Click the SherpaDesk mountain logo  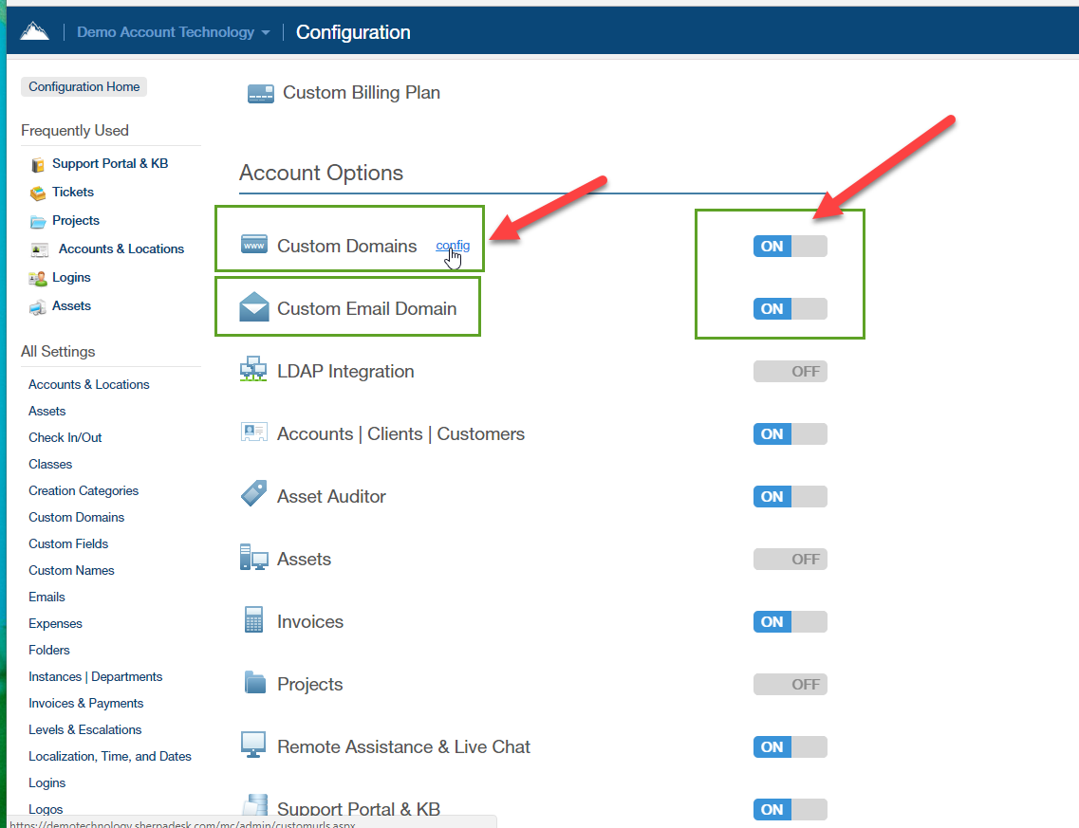click(x=34, y=32)
